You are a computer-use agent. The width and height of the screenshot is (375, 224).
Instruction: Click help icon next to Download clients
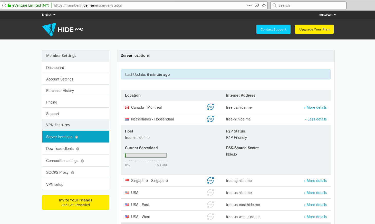[78, 149]
